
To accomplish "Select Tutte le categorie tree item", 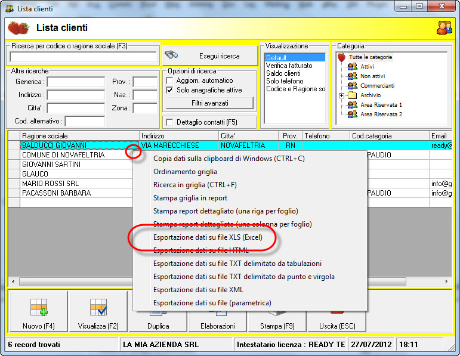I will point(371,57).
